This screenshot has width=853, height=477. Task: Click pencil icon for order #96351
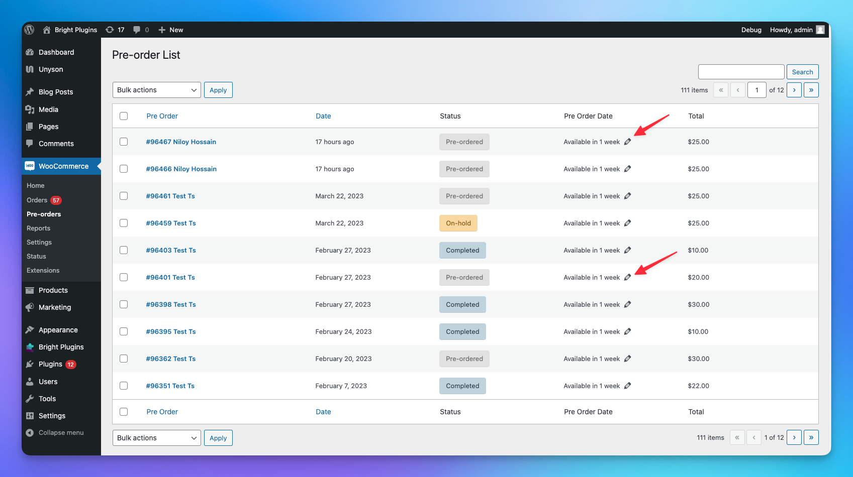[x=627, y=386]
